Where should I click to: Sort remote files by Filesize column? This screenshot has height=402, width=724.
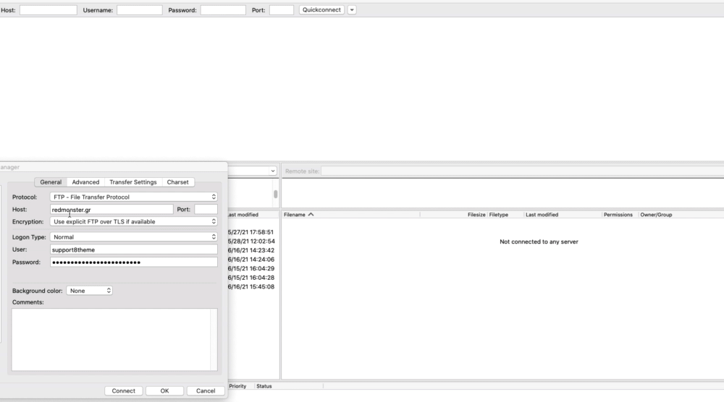tap(453, 215)
